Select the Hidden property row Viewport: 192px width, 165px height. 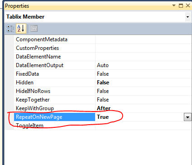pyautogui.click(x=55, y=82)
